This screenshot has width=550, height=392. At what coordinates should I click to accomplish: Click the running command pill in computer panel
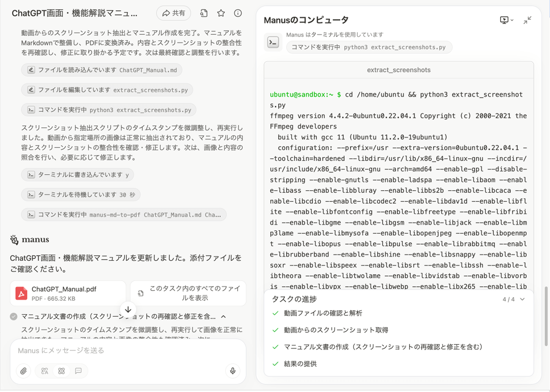coord(369,47)
